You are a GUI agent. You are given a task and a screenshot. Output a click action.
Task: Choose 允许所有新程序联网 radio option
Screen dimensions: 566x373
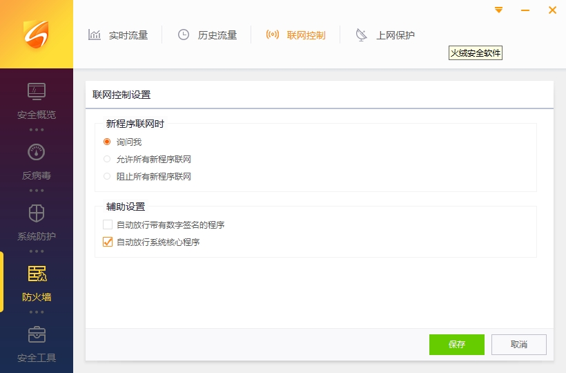click(x=107, y=159)
